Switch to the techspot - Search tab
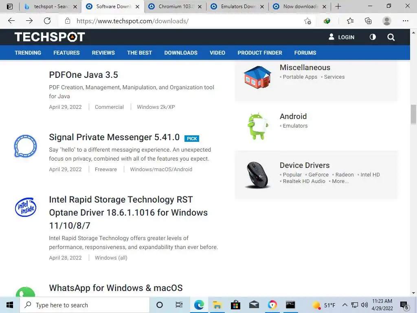The image size is (417, 313). pos(51,7)
